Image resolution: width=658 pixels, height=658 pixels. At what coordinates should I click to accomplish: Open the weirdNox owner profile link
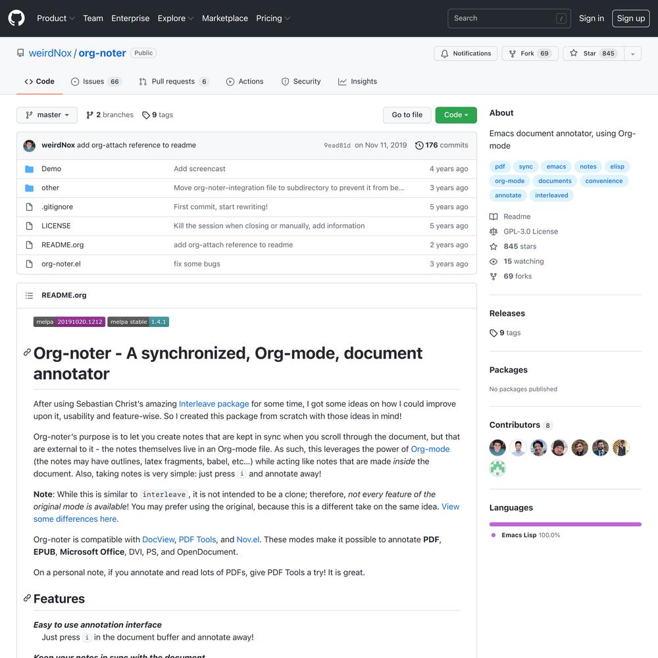(50, 53)
